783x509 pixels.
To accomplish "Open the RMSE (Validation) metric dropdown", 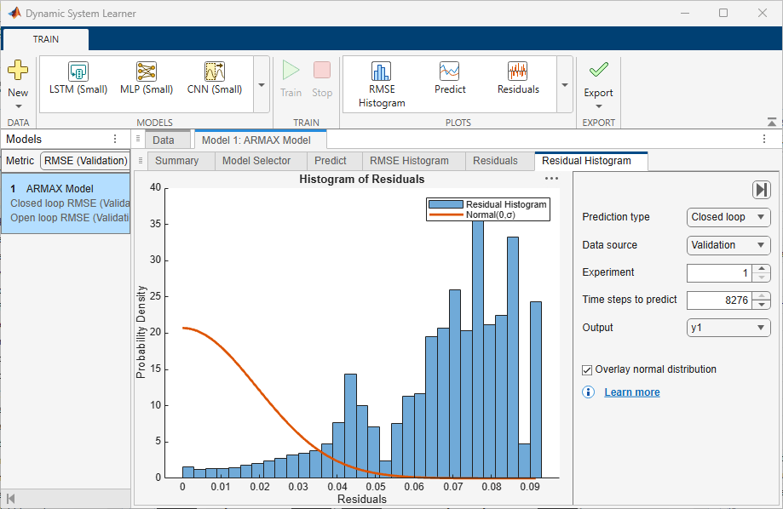I will [x=85, y=161].
